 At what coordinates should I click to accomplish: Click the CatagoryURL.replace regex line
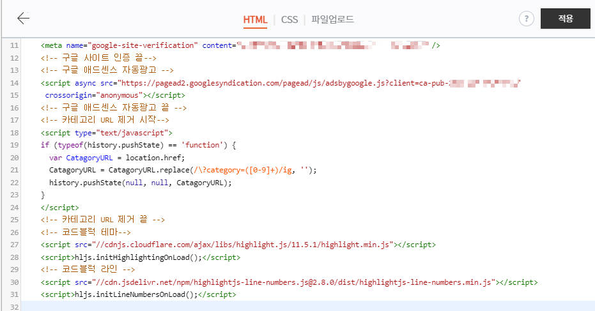pyautogui.click(x=183, y=170)
